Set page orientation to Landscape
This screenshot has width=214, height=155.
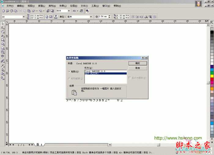(x=51, y=17)
